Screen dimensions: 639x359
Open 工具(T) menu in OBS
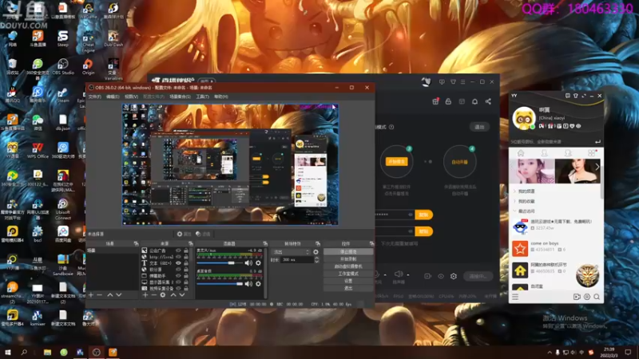pyautogui.click(x=202, y=97)
